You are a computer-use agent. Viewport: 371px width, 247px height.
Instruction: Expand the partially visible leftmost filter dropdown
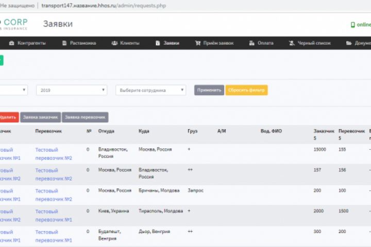pyautogui.click(x=14, y=90)
